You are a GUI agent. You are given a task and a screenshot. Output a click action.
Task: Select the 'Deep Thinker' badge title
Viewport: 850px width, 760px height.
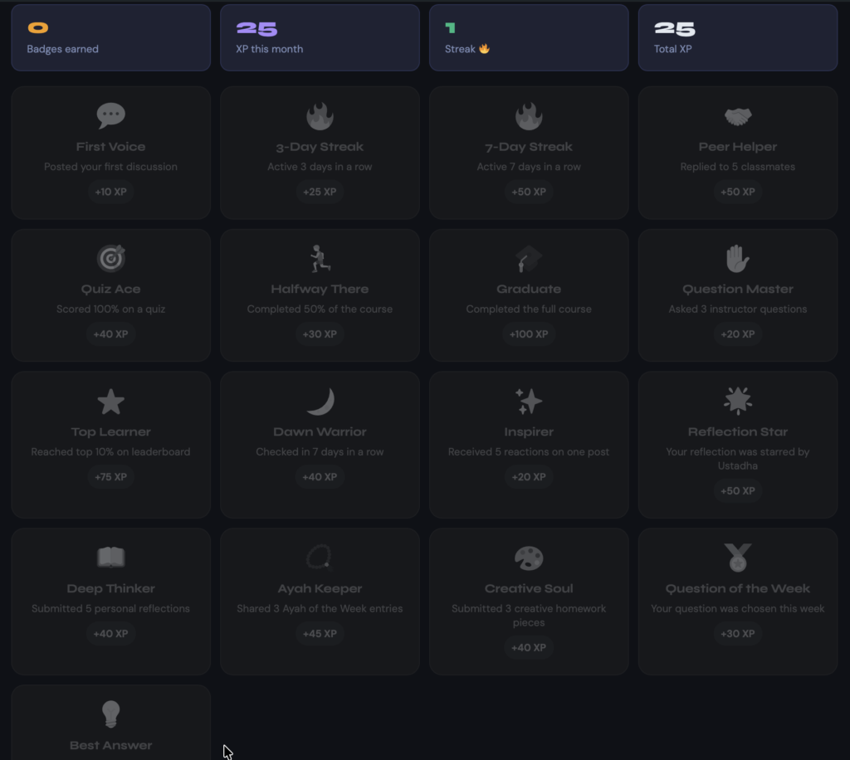pos(110,589)
